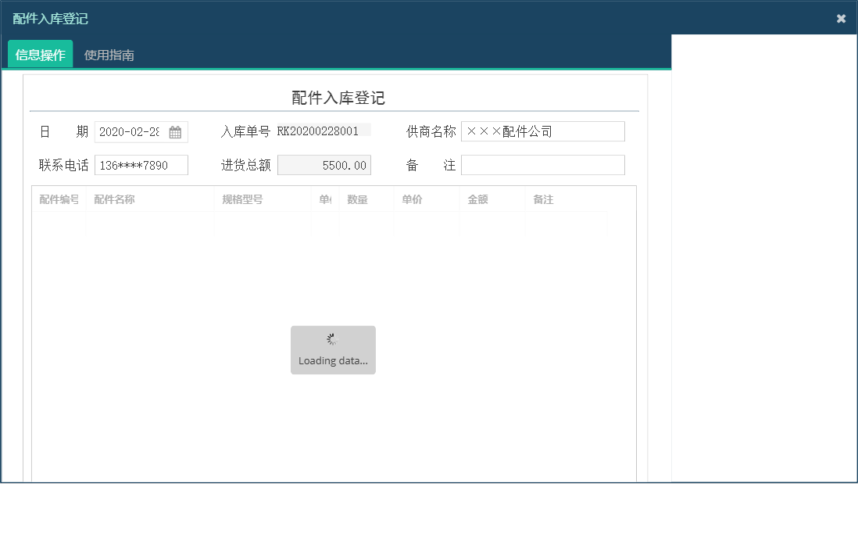
Task: Click the Loading data progress box
Action: 333,350
